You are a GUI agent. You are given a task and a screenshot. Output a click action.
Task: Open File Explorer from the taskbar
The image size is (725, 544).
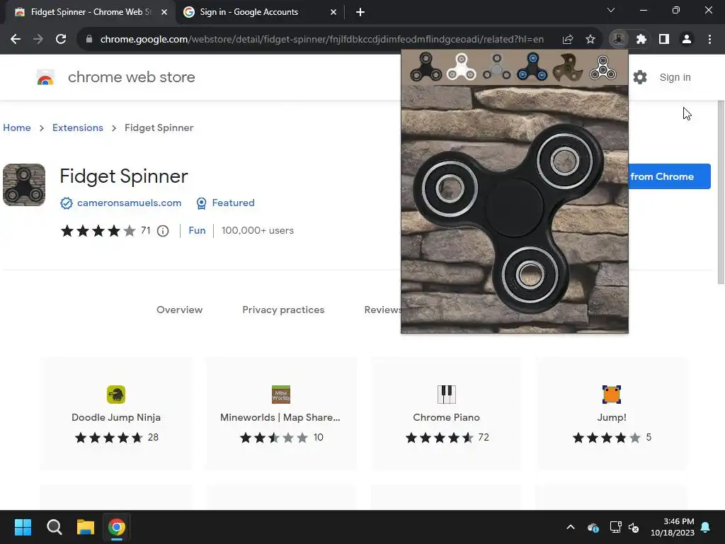click(x=86, y=527)
